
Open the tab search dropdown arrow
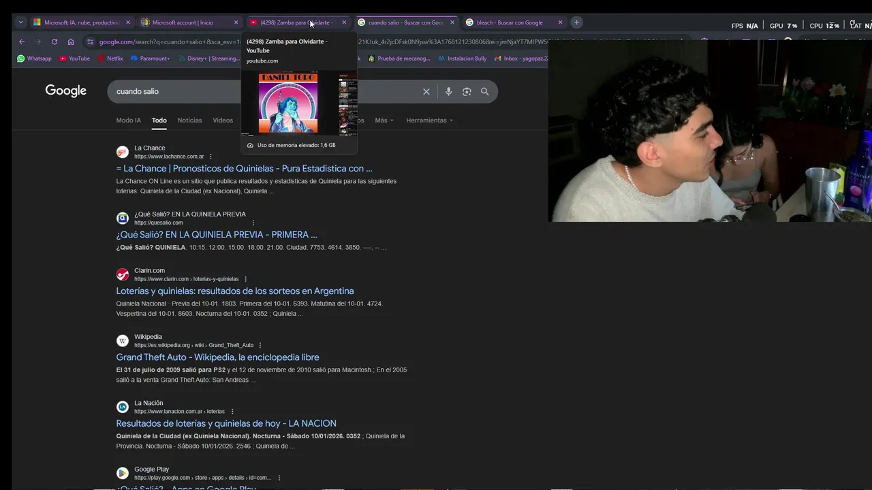pos(20,22)
